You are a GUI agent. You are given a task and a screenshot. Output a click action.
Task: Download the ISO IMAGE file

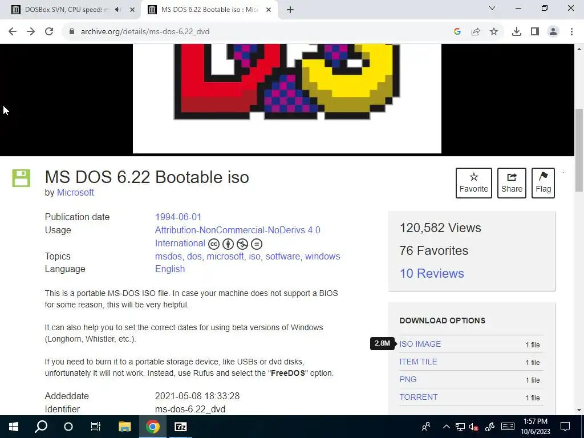pyautogui.click(x=420, y=344)
